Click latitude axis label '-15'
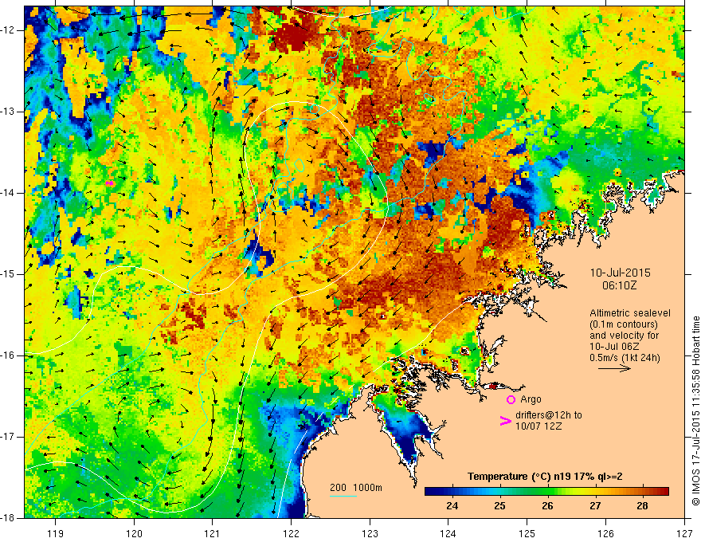This screenshot has height=542, width=701. coord(9,274)
